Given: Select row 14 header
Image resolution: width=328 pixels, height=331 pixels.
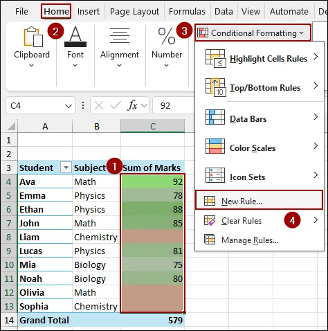Looking at the screenshot, I should tap(9, 320).
